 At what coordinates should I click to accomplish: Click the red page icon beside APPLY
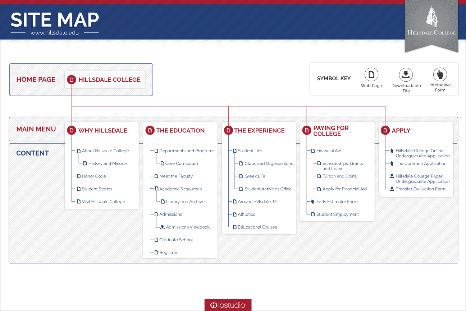point(385,130)
